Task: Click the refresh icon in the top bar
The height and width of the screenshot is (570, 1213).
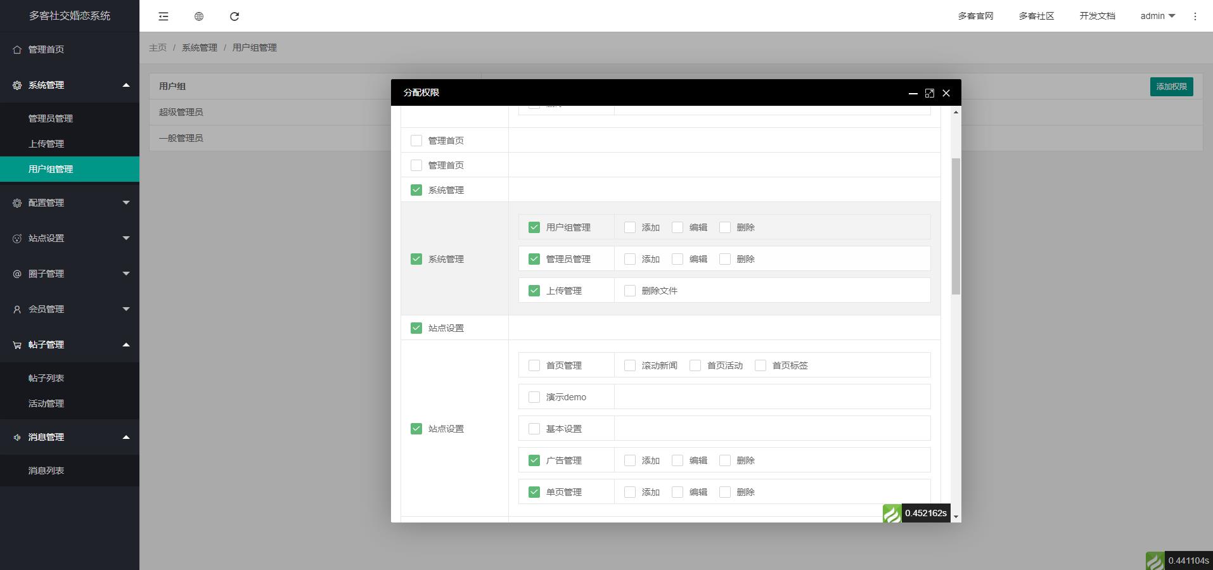Action: point(235,16)
